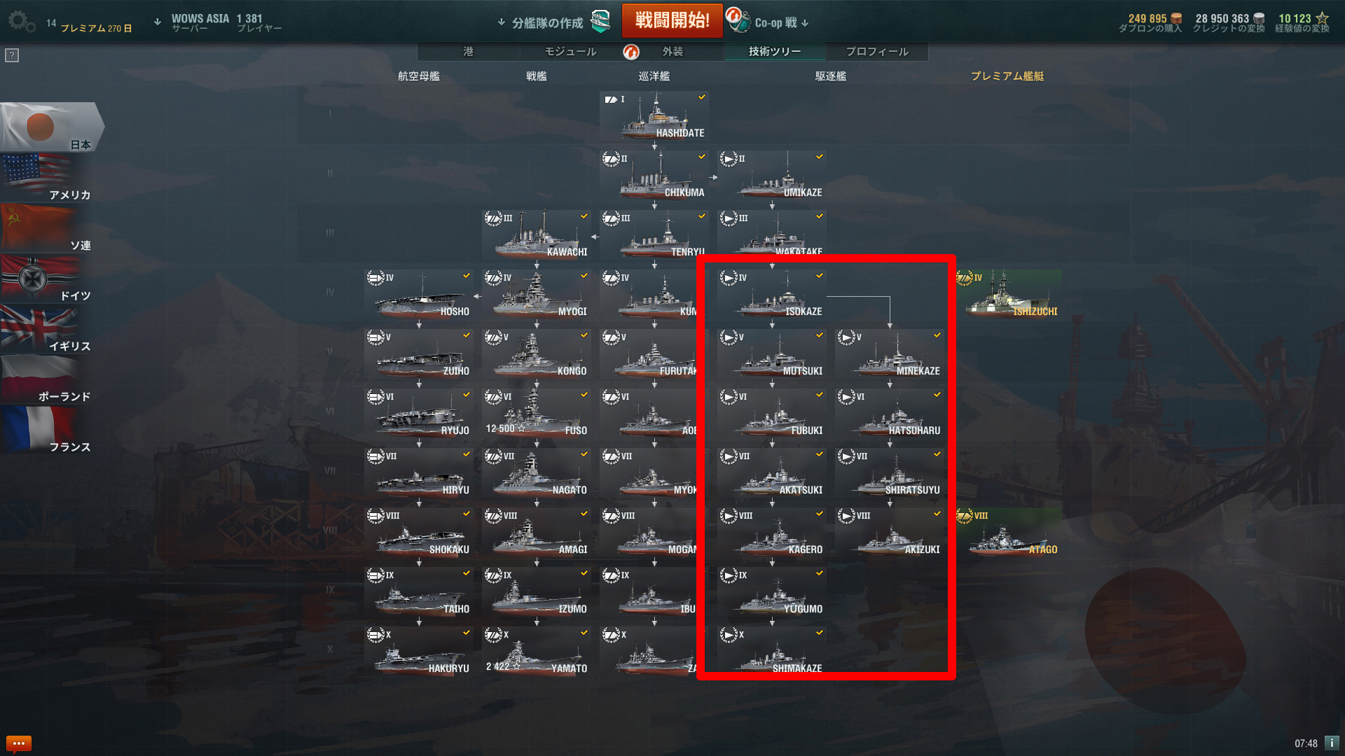Select the Japan nation flag

52,127
